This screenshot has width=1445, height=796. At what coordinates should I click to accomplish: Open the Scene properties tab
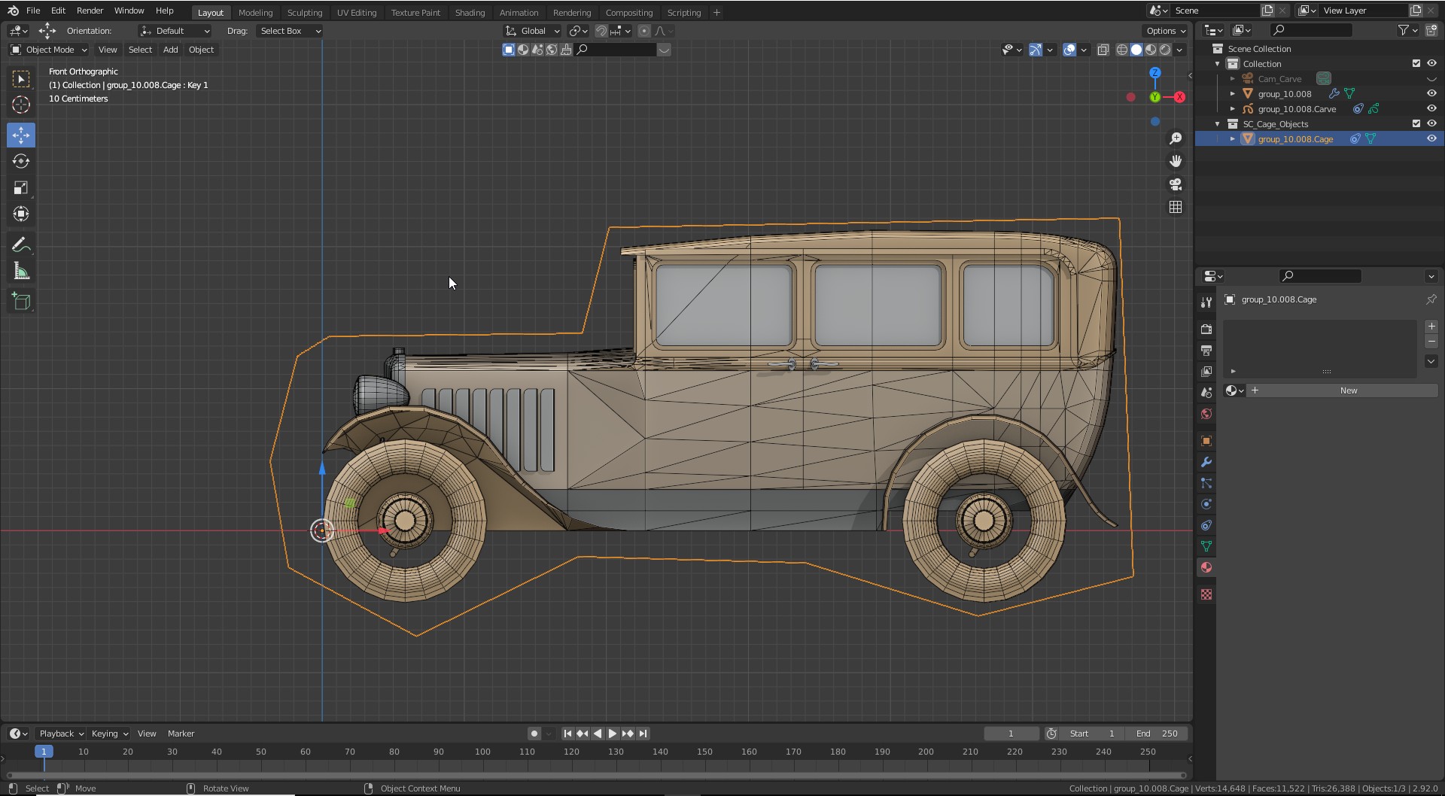[x=1206, y=393]
